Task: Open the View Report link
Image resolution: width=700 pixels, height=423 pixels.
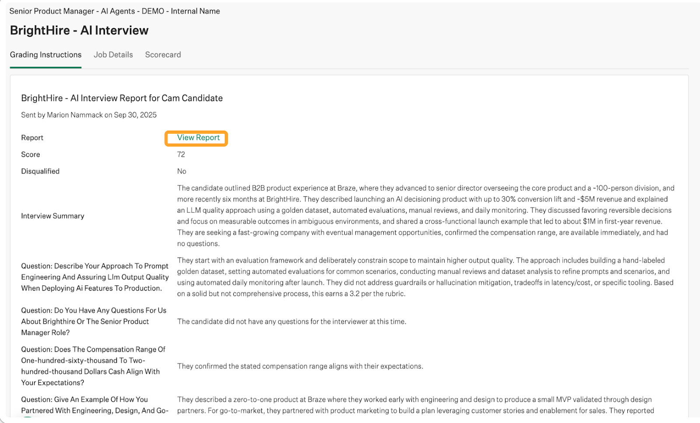Action: (x=198, y=138)
